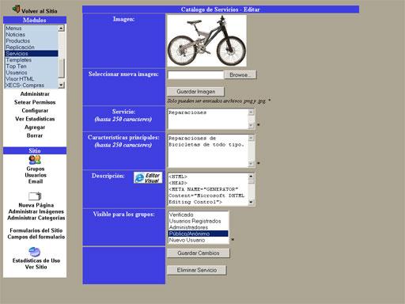Select XECS- Compras in the Modulos list

tap(32, 85)
